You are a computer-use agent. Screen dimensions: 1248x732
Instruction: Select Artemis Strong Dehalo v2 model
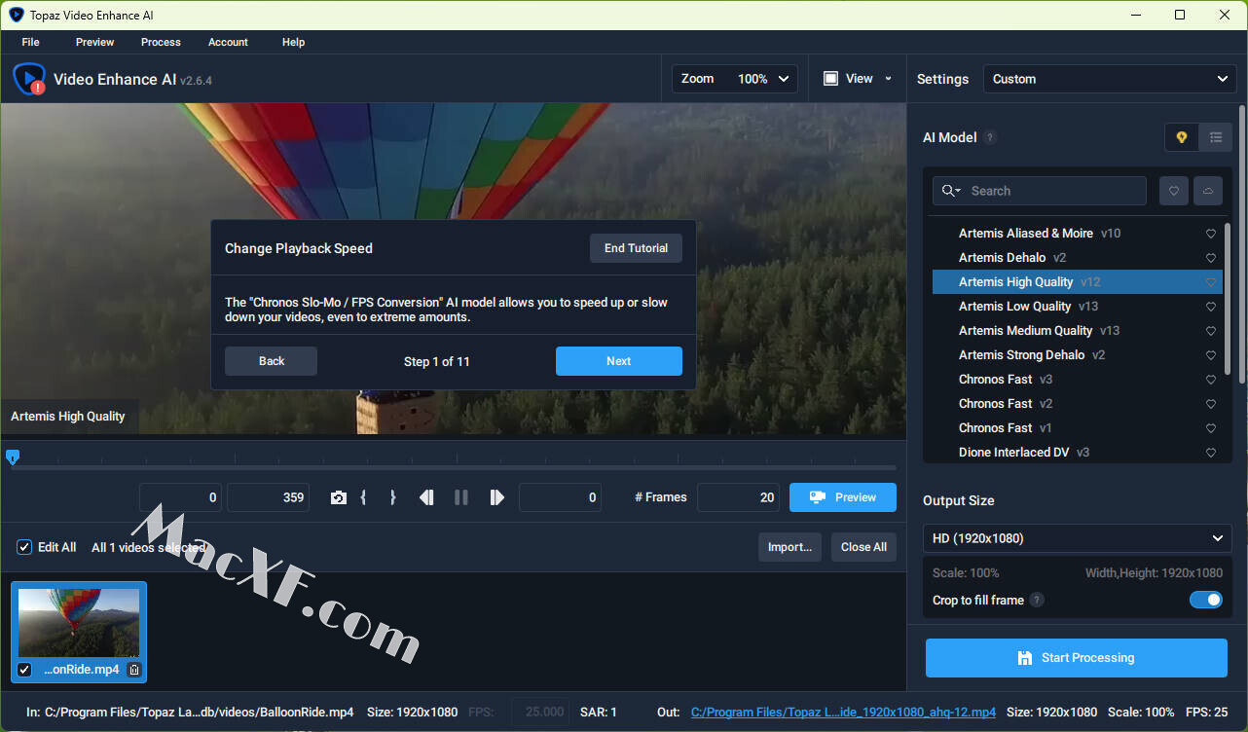click(1078, 355)
